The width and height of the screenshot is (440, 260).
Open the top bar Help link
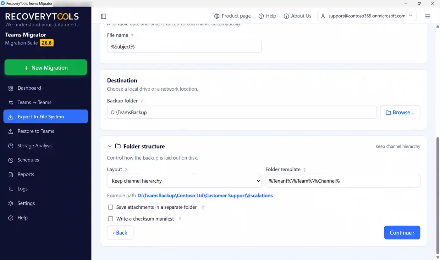click(267, 16)
